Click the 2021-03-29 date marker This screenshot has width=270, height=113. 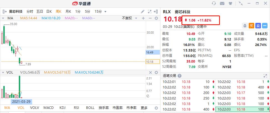21,102
